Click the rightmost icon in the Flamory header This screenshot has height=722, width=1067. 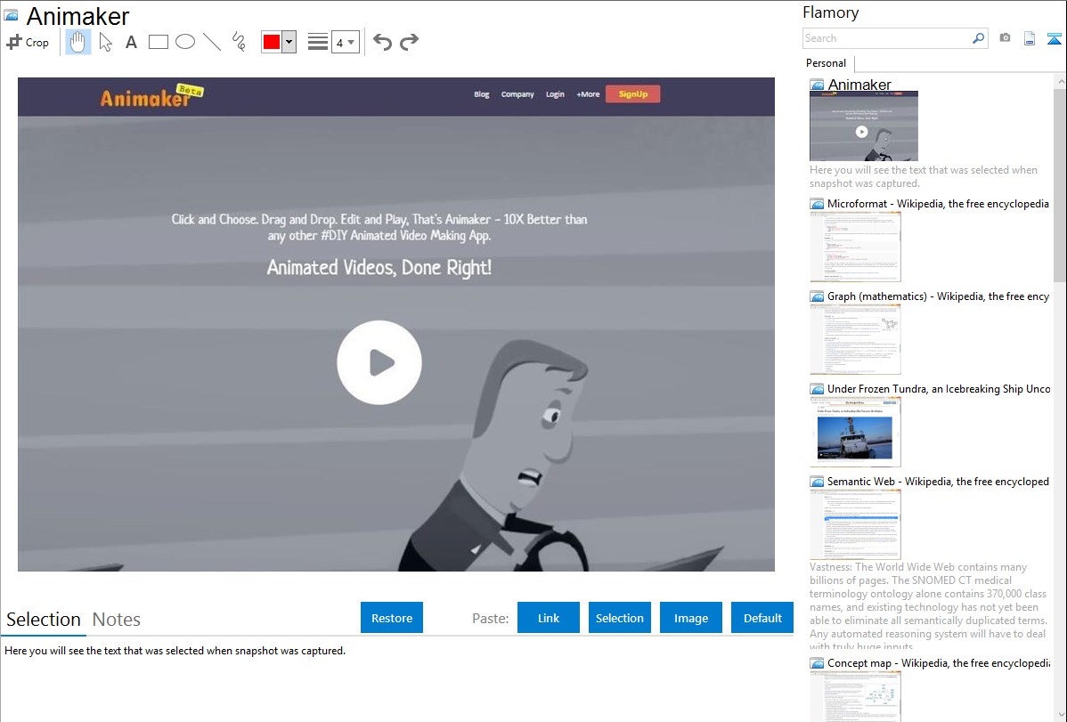click(1054, 38)
